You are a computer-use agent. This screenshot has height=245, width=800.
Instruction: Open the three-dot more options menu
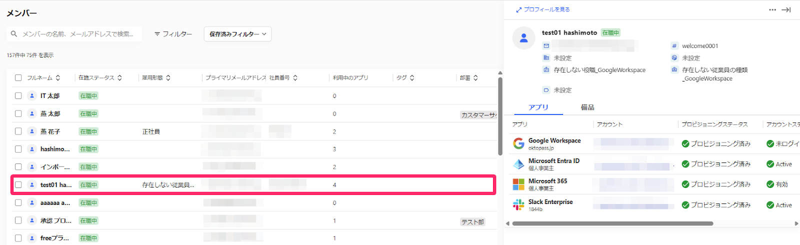(x=772, y=9)
